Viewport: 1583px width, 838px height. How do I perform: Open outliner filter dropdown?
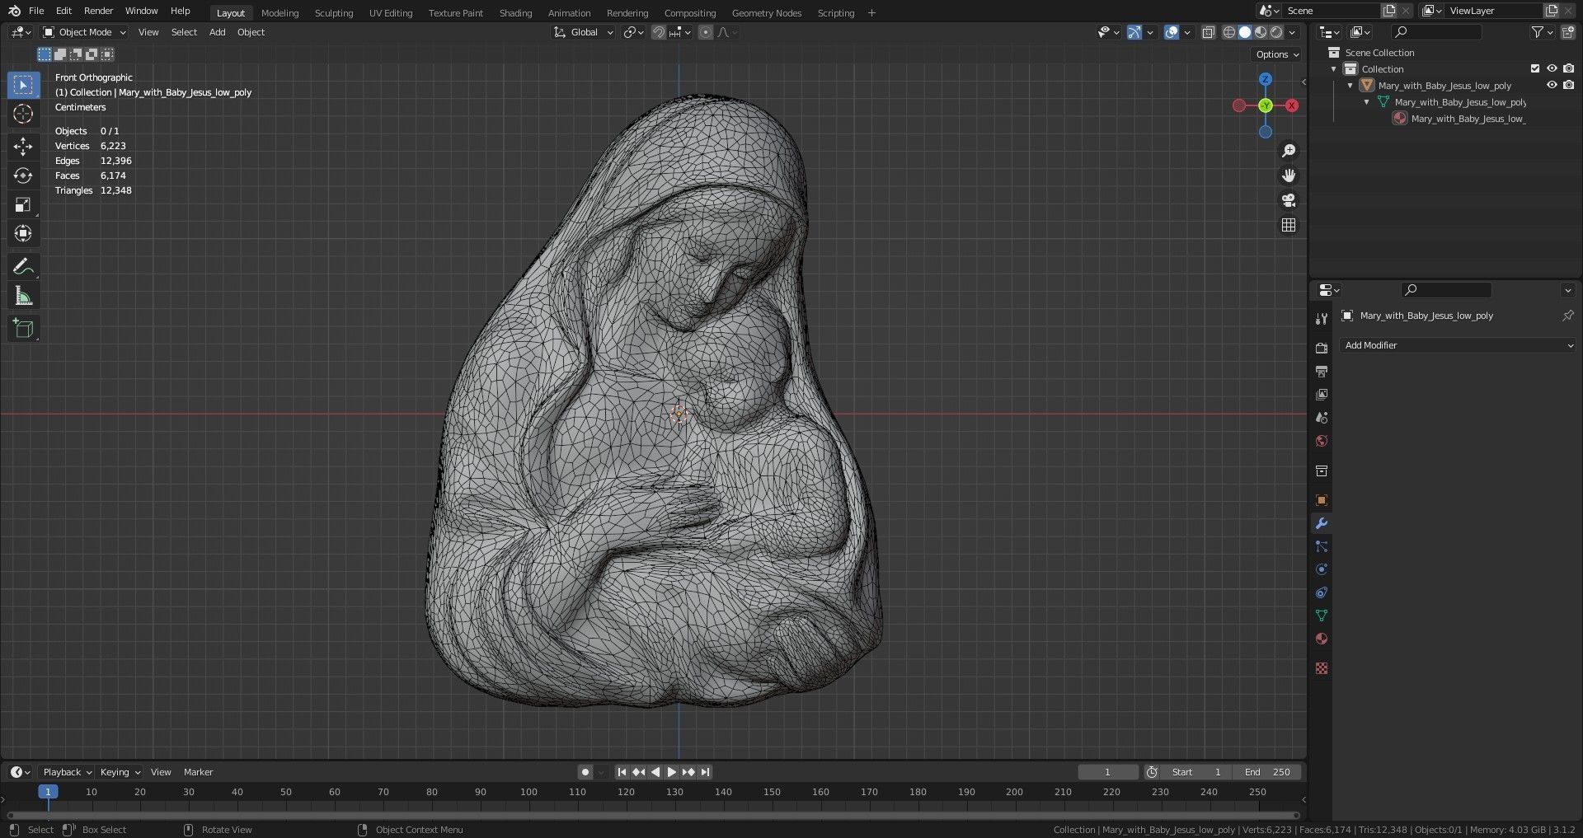click(1542, 32)
